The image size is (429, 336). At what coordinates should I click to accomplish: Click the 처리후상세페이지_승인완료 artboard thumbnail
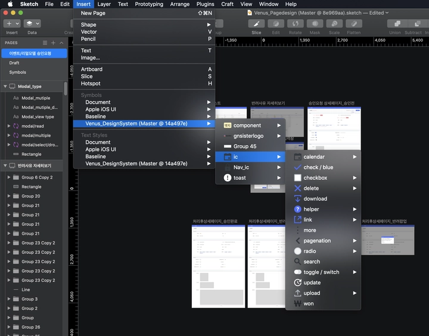coord(218,266)
